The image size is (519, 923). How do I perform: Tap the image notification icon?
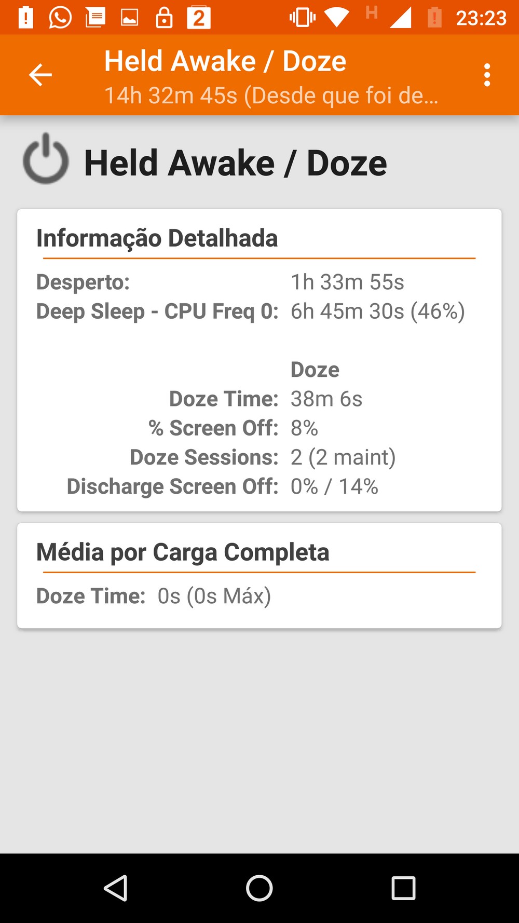point(129,18)
